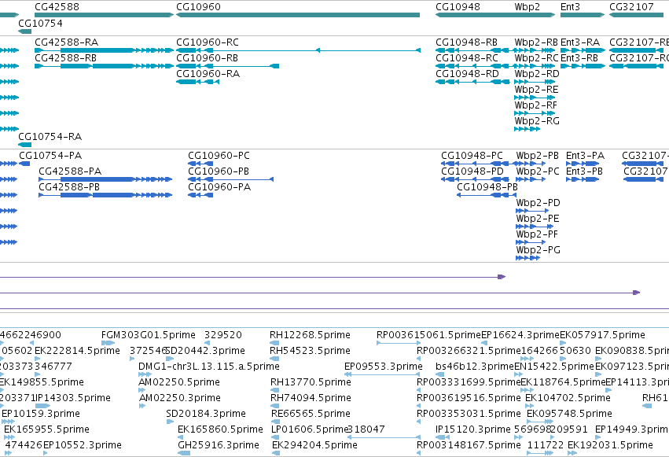The image size is (669, 457).
Task: Select the CG42588 gene bar
Action: pos(104,15)
